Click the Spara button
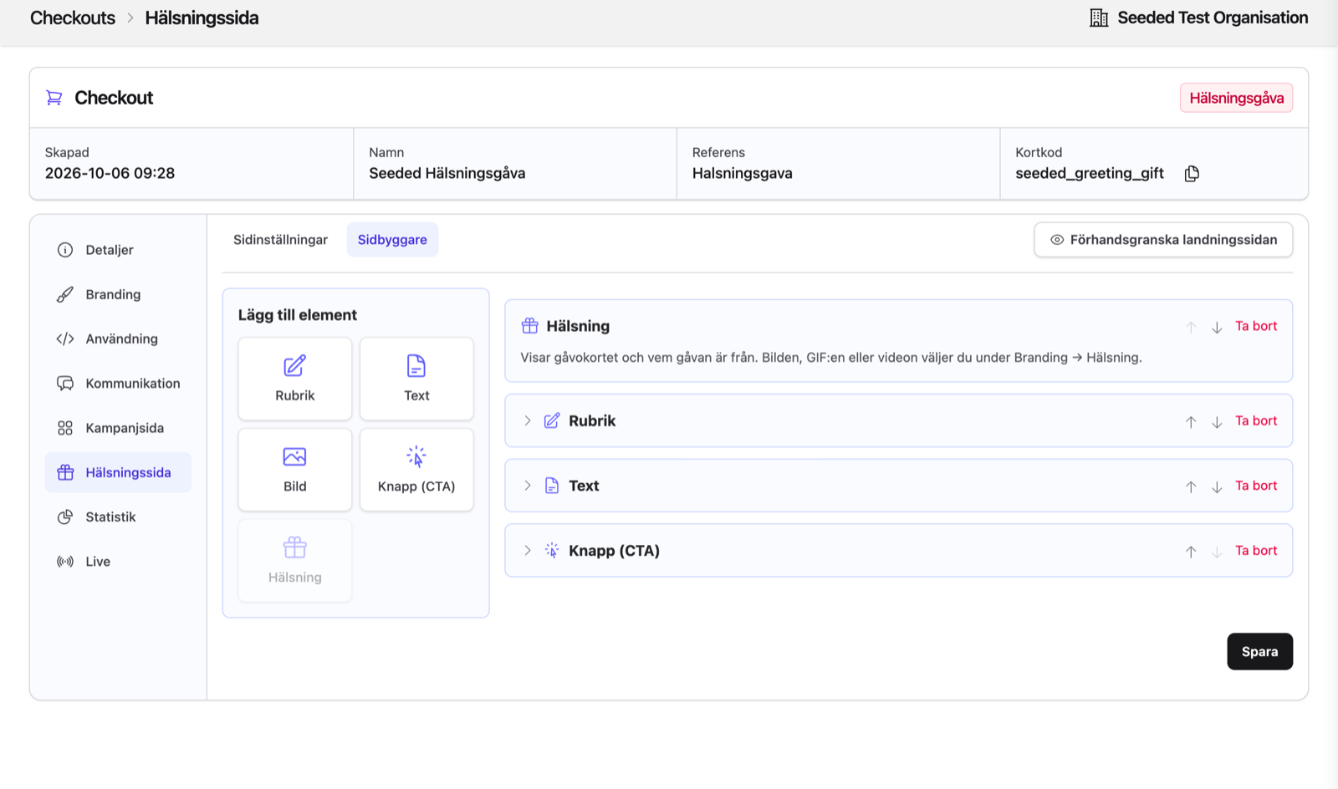The image size is (1338, 789). 1259,652
